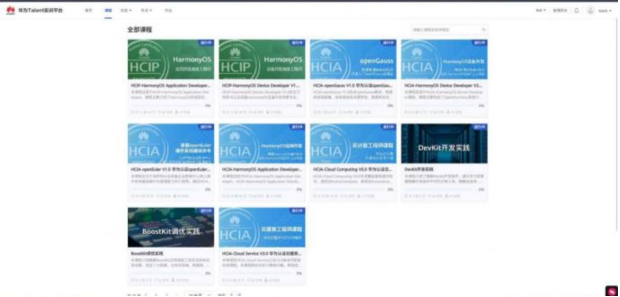
Task: Expand the username dropdown next to the avatar
Action: (605, 10)
